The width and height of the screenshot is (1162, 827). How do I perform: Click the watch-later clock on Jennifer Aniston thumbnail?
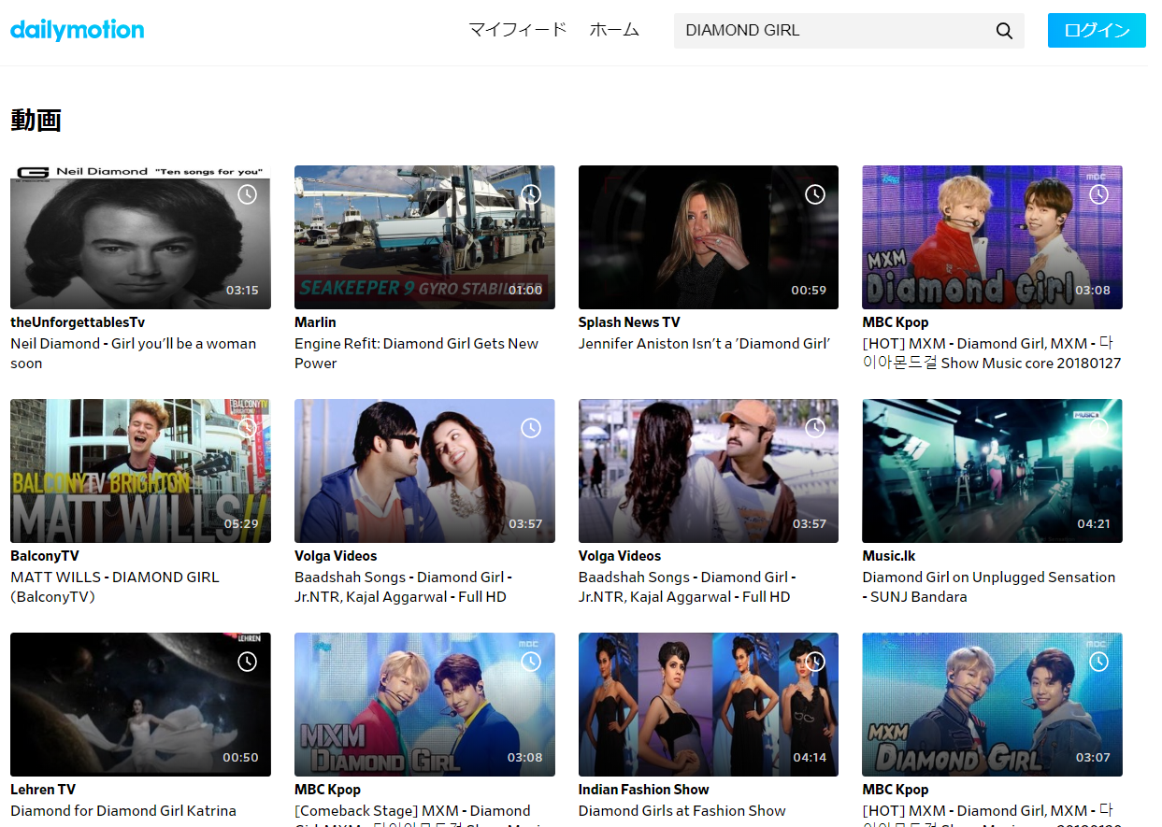tap(815, 194)
